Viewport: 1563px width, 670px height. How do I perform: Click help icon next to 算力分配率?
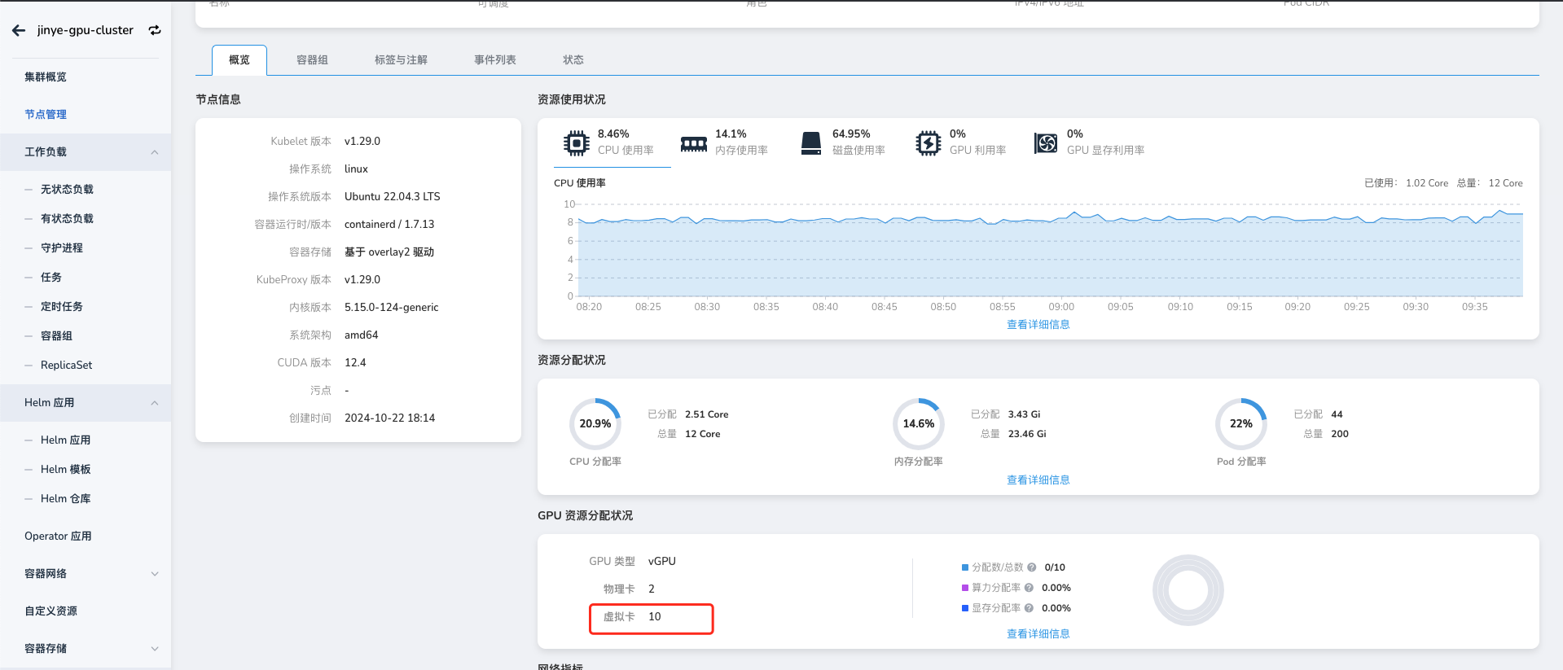(x=1029, y=588)
